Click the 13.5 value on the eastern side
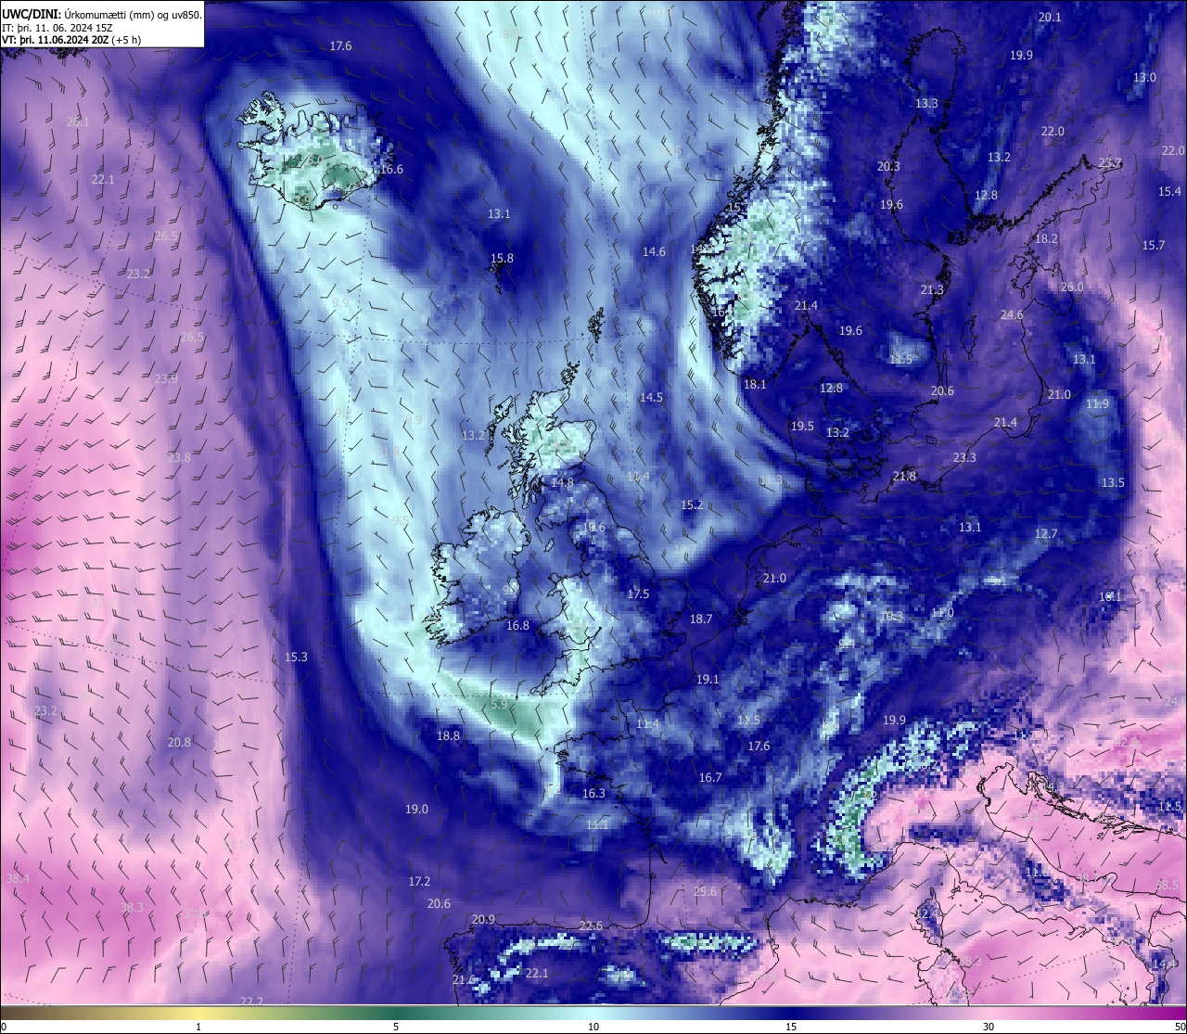The width and height of the screenshot is (1187, 1034). point(1113,483)
